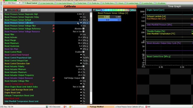Click the Calibrate search field
Screen dimensions: 193x108
pyautogui.click(x=55, y=10)
